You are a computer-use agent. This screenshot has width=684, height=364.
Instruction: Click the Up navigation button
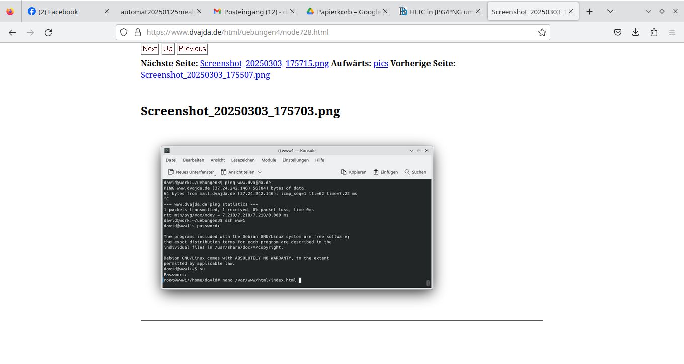[x=168, y=49]
